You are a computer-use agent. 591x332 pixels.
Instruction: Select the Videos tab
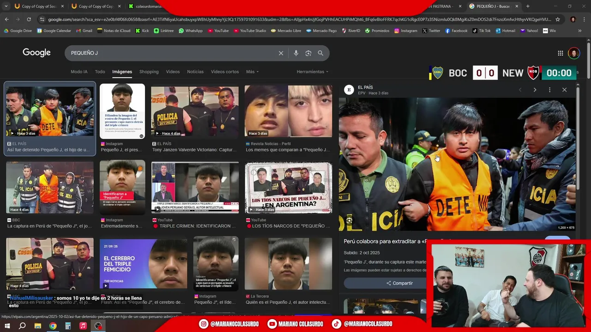click(x=173, y=71)
